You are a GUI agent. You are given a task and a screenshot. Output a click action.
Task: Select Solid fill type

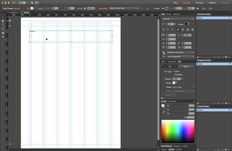tap(174, 71)
